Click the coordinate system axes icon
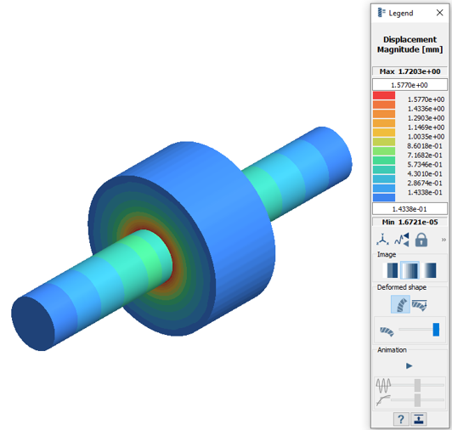This screenshot has height=430, width=452. tap(382, 240)
